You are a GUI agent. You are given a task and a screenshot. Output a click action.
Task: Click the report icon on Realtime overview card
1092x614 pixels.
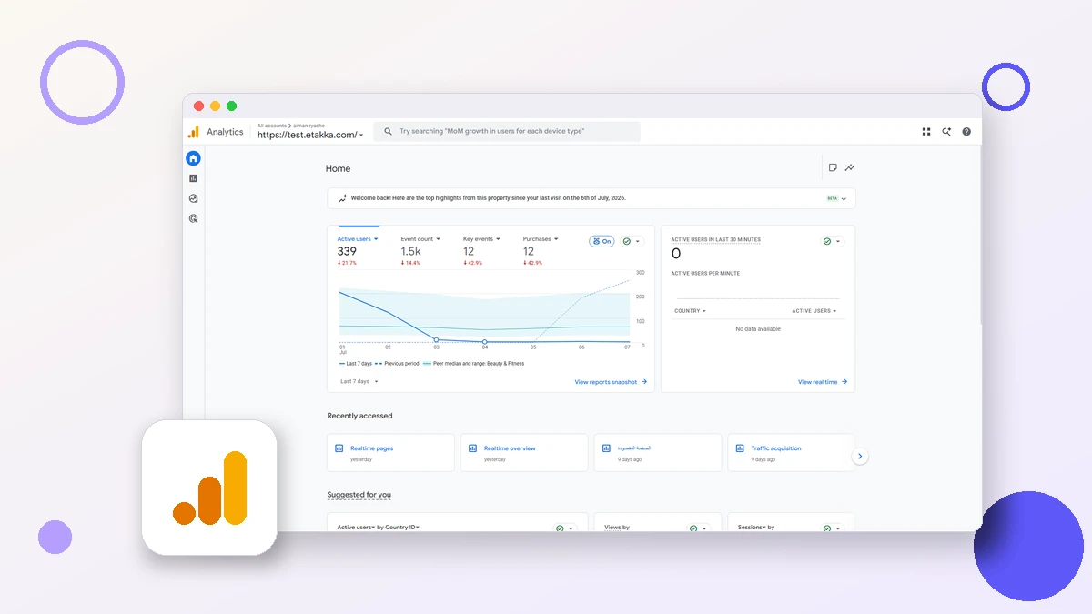[473, 448]
